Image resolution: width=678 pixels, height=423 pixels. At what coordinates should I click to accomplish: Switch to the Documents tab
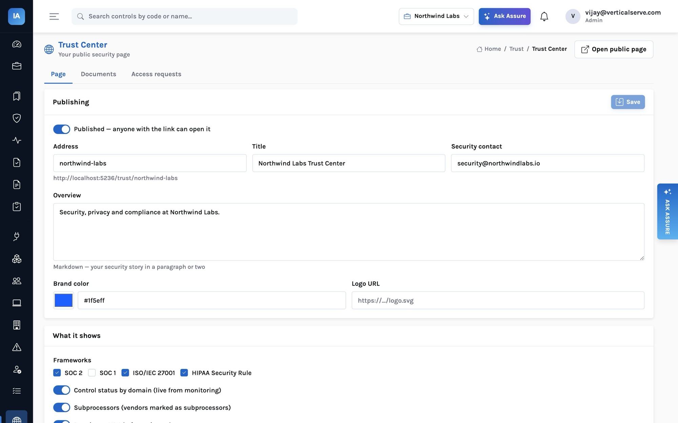point(98,74)
